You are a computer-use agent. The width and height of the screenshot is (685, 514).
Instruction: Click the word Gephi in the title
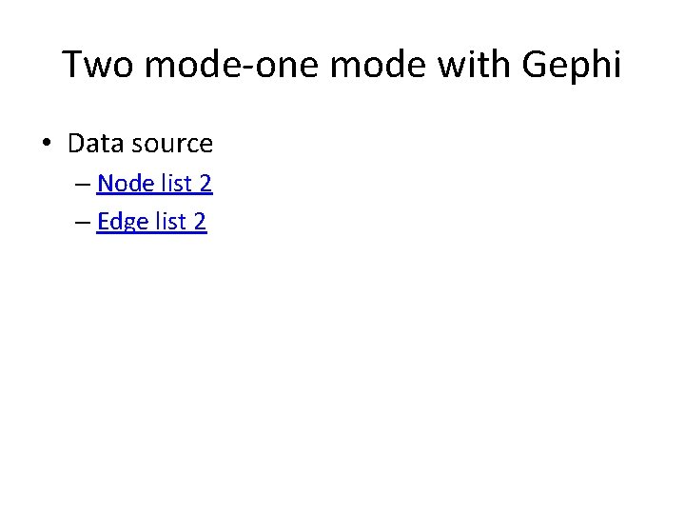tap(572, 66)
